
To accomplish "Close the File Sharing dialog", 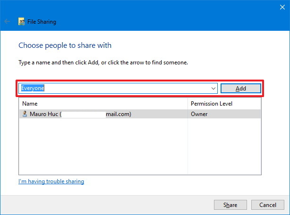I will (x=282, y=7).
